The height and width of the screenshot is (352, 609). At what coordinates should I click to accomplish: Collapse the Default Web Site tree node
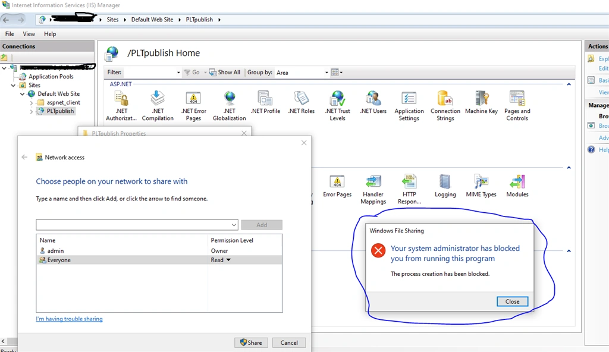pos(22,94)
